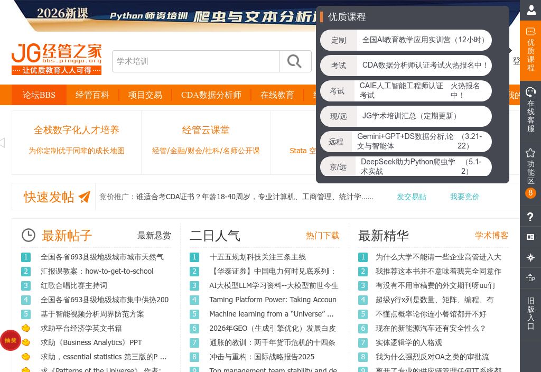
Task: Click the news/card icon below the help icon
Action: [x=530, y=237]
